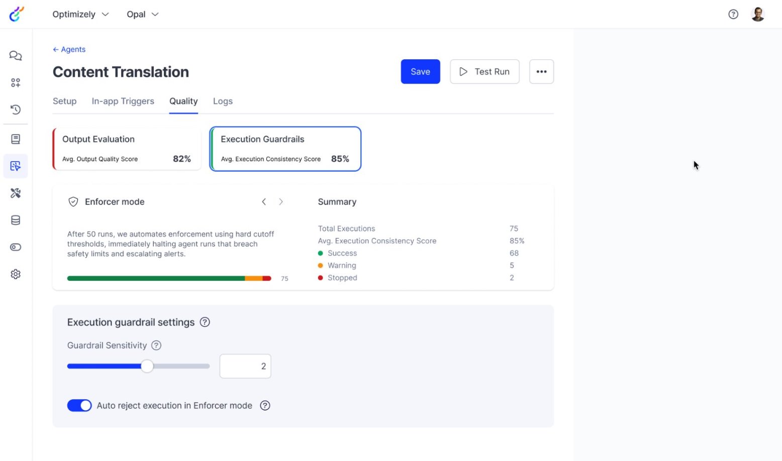782x461 pixels.
Task: Open the database sidebar icon
Action: pos(15,220)
